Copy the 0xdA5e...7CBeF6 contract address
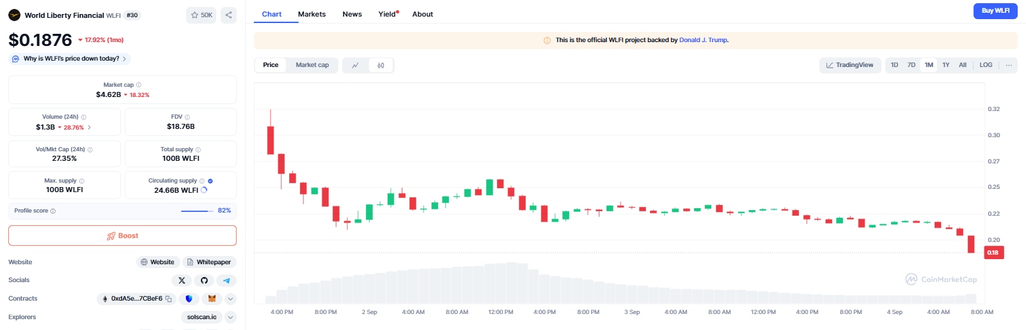This screenshot has width=1026, height=330. tap(169, 299)
